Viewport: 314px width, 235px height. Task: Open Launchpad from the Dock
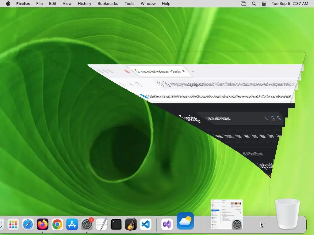pyautogui.click(x=13, y=224)
